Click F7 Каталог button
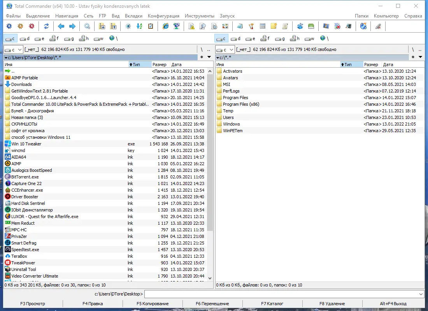This screenshot has width=428, height=311. (x=272, y=304)
